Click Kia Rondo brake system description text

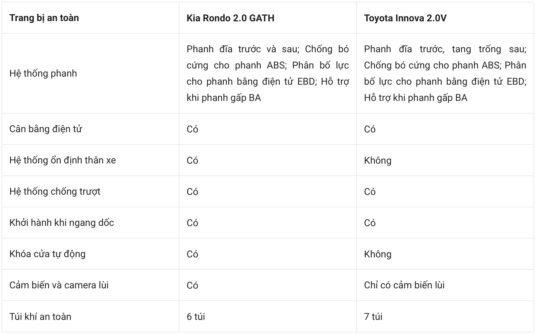(x=268, y=73)
